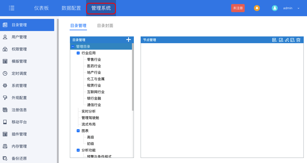The image size is (307, 163).
Task: Click the left sidebar vertical scrollbar
Action: (58, 91)
